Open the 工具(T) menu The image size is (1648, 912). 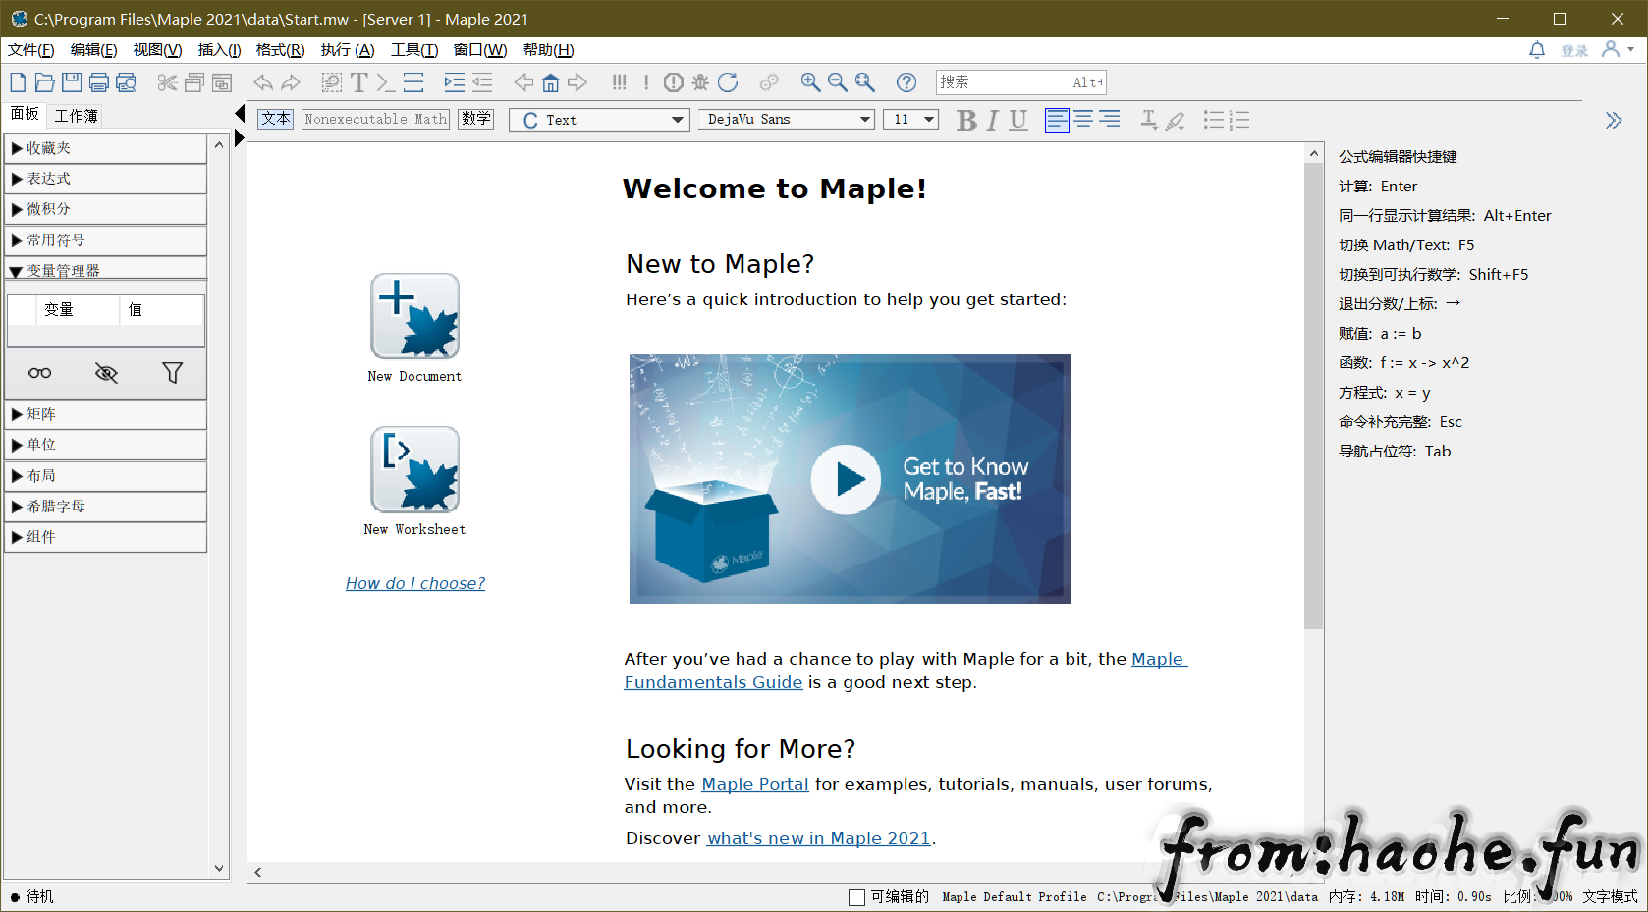click(414, 50)
